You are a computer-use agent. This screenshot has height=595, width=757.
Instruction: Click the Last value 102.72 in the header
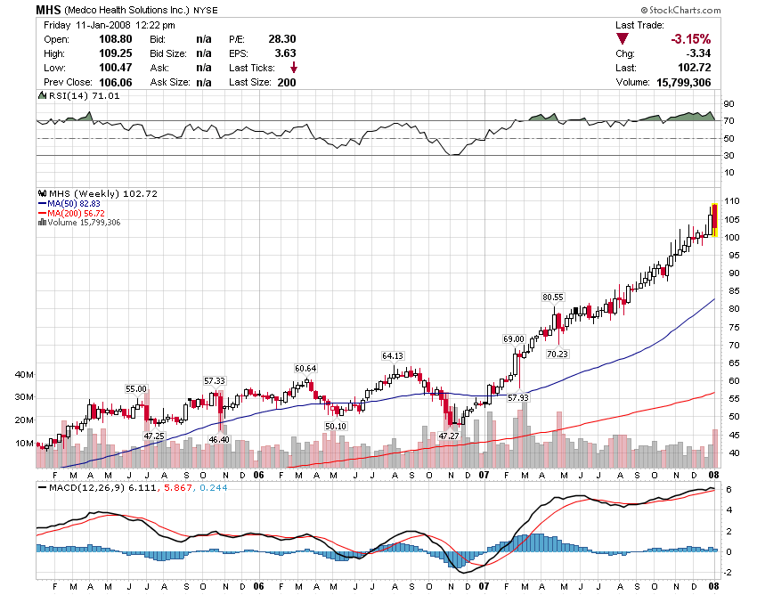tap(695, 68)
